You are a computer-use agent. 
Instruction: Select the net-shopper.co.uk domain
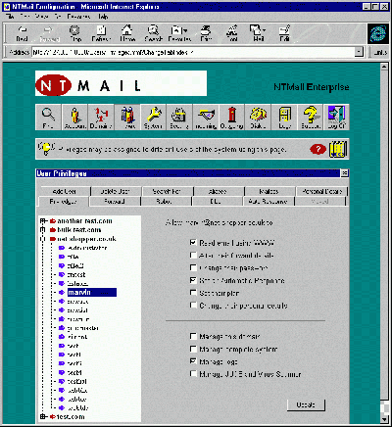coord(86,239)
